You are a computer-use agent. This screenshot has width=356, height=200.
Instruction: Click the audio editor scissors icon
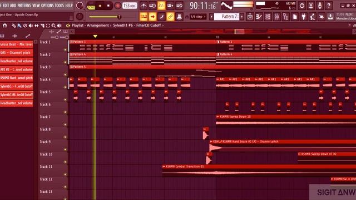311,6
